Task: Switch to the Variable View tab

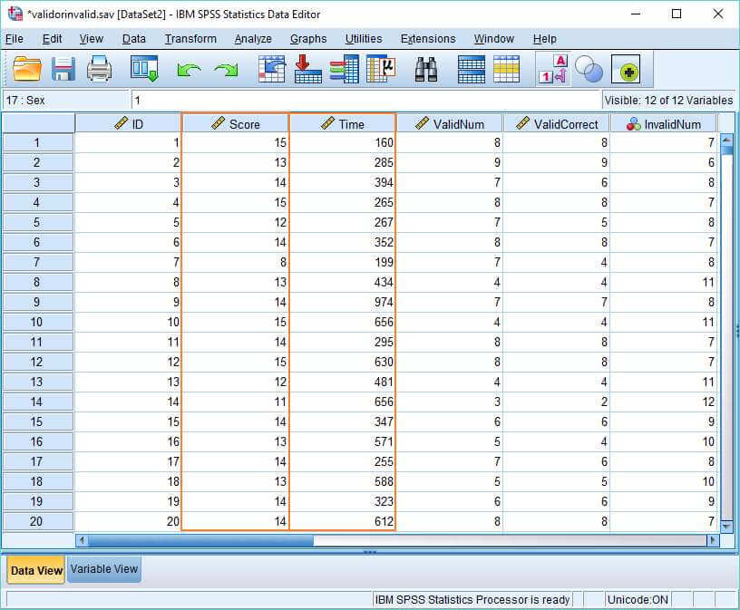Action: tap(103, 569)
